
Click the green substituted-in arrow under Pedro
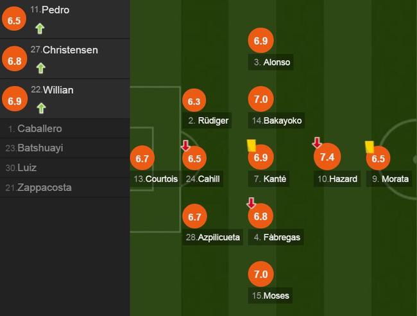pyautogui.click(x=40, y=28)
